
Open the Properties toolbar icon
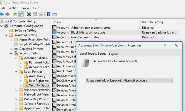tap(35, 14)
